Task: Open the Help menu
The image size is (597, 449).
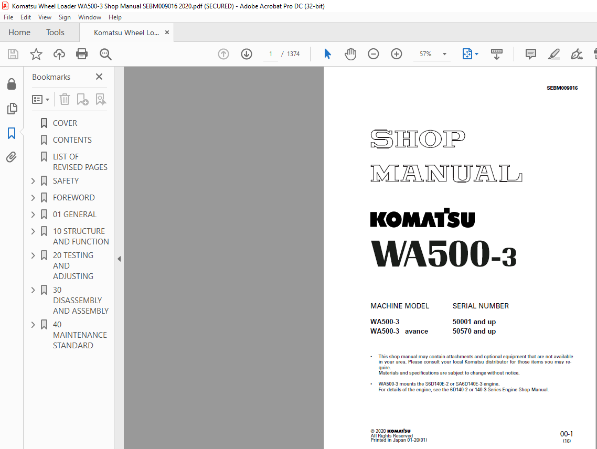Action: point(115,17)
